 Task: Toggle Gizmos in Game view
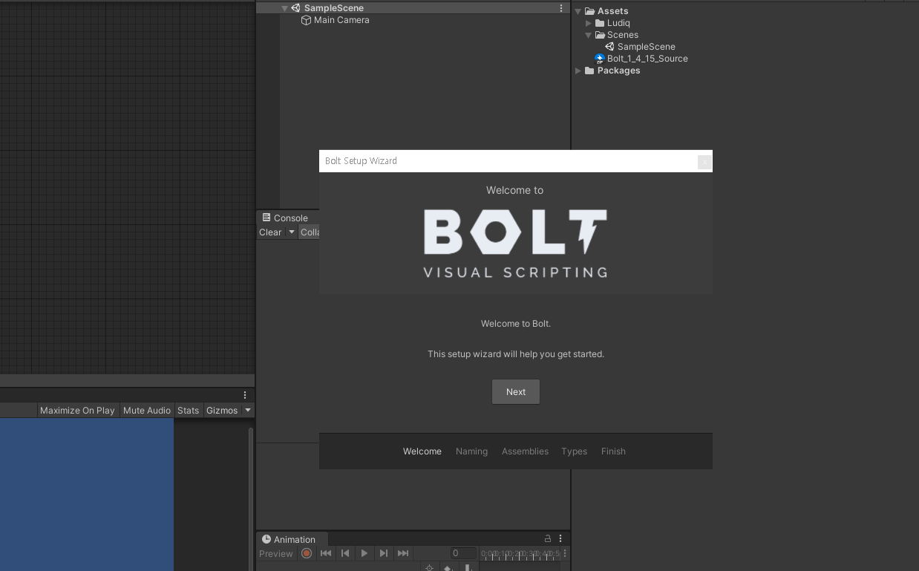222,410
